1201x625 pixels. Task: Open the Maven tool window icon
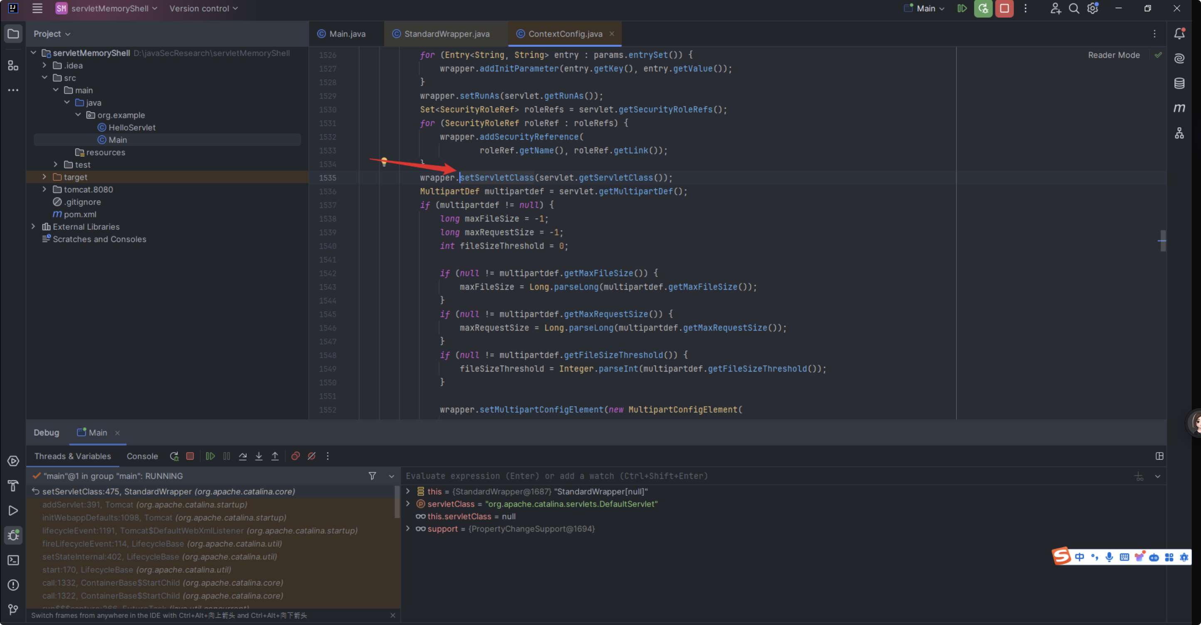[1179, 108]
